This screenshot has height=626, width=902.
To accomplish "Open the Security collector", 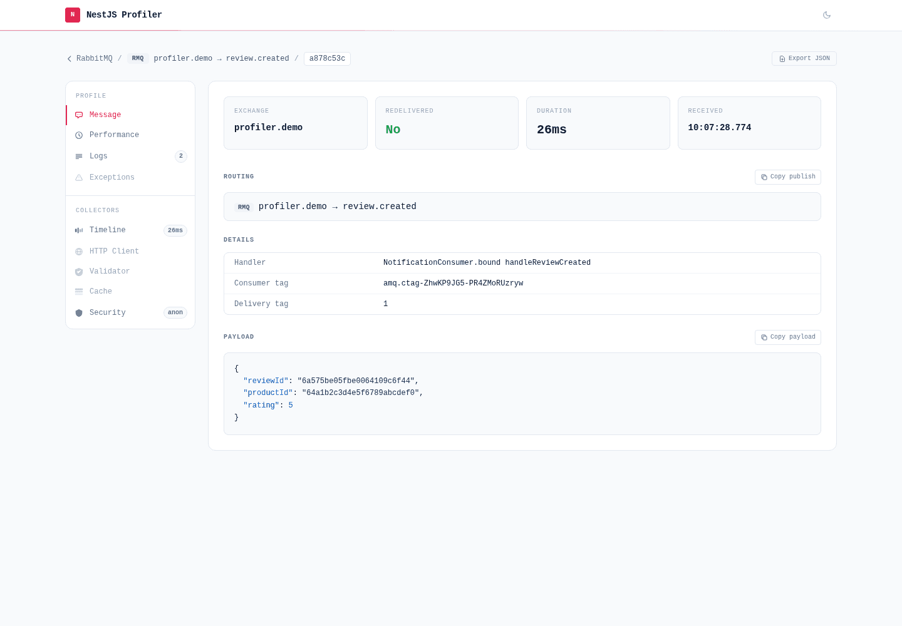I will point(130,313).
